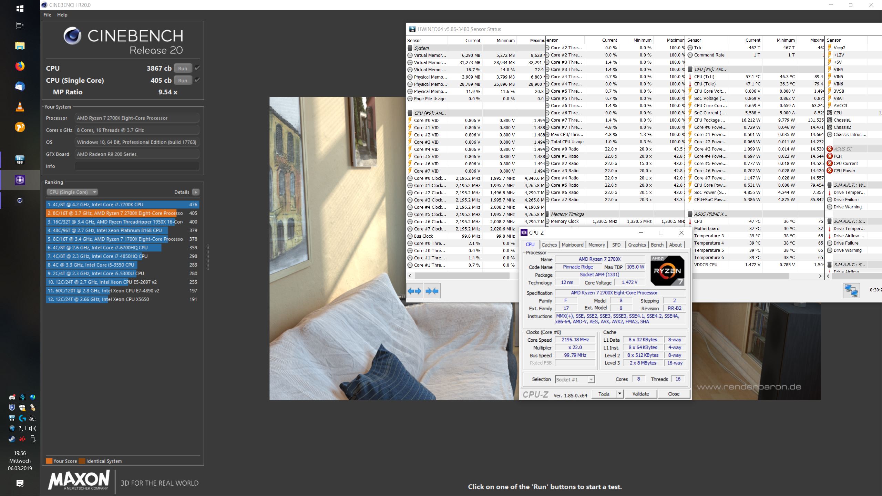882x496 pixels.
Task: Open File Explorer from the taskbar
Action: pyautogui.click(x=20, y=45)
